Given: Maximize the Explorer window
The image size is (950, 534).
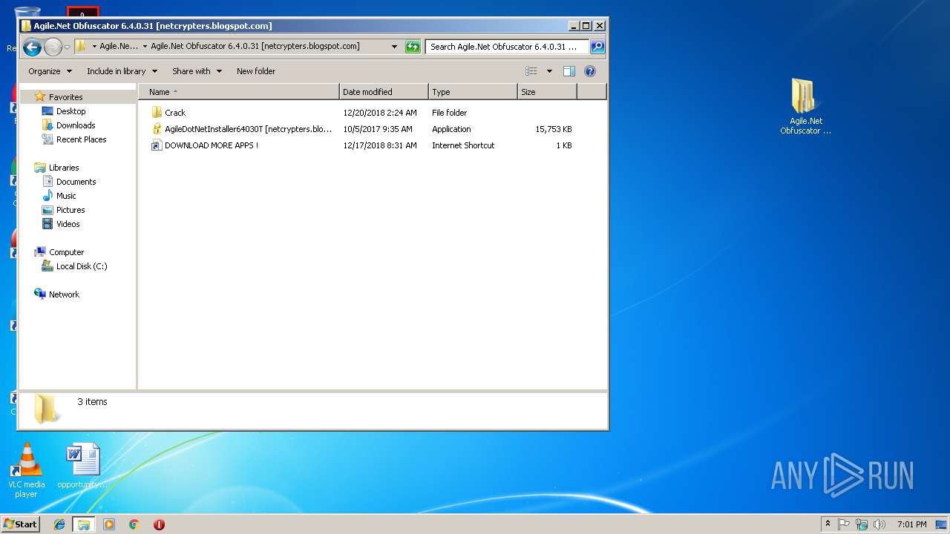Looking at the screenshot, I should click(586, 26).
